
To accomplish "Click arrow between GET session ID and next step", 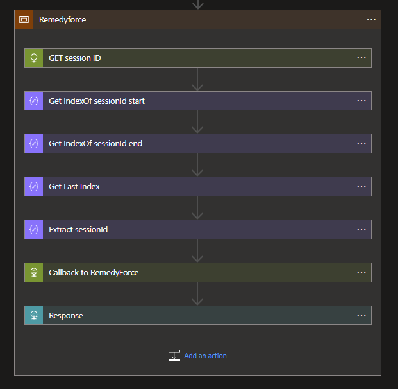I will pyautogui.click(x=197, y=80).
